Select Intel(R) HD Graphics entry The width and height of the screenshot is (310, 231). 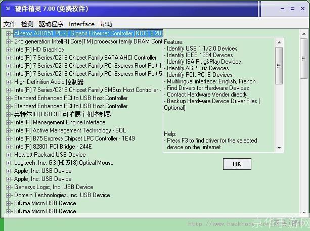(39, 50)
